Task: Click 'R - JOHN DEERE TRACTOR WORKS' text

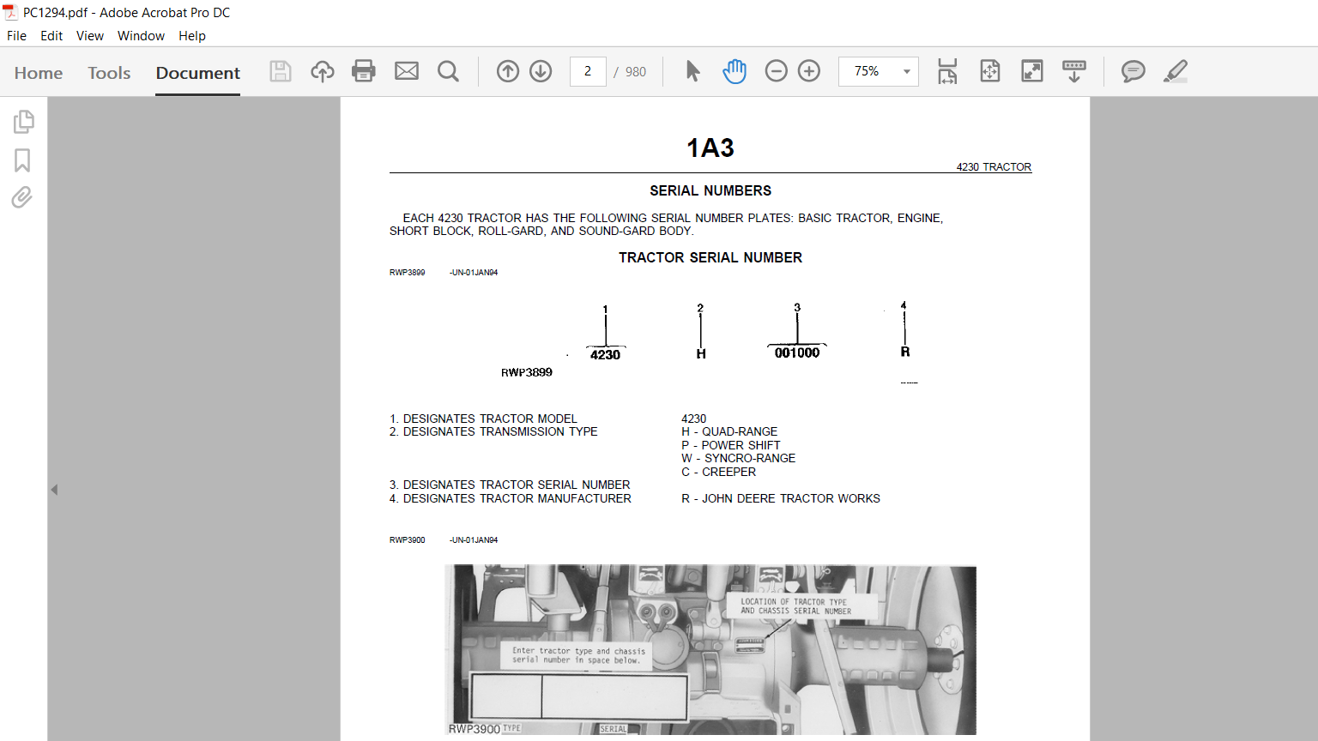Action: [x=781, y=498]
